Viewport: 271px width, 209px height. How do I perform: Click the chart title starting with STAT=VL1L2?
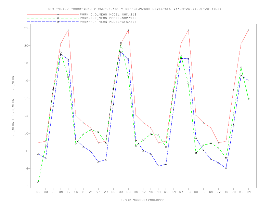coord(134,9)
